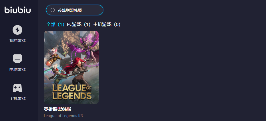Click the gold LEAGUE OF LEGENDS logo text
Image resolution: width=266 pixels, height=121 pixels.
coord(72,92)
